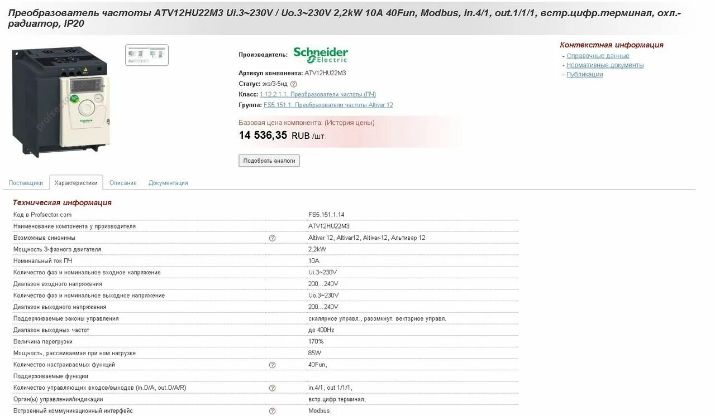Click help icon in Количество настраиваемых функций row

point(272,365)
